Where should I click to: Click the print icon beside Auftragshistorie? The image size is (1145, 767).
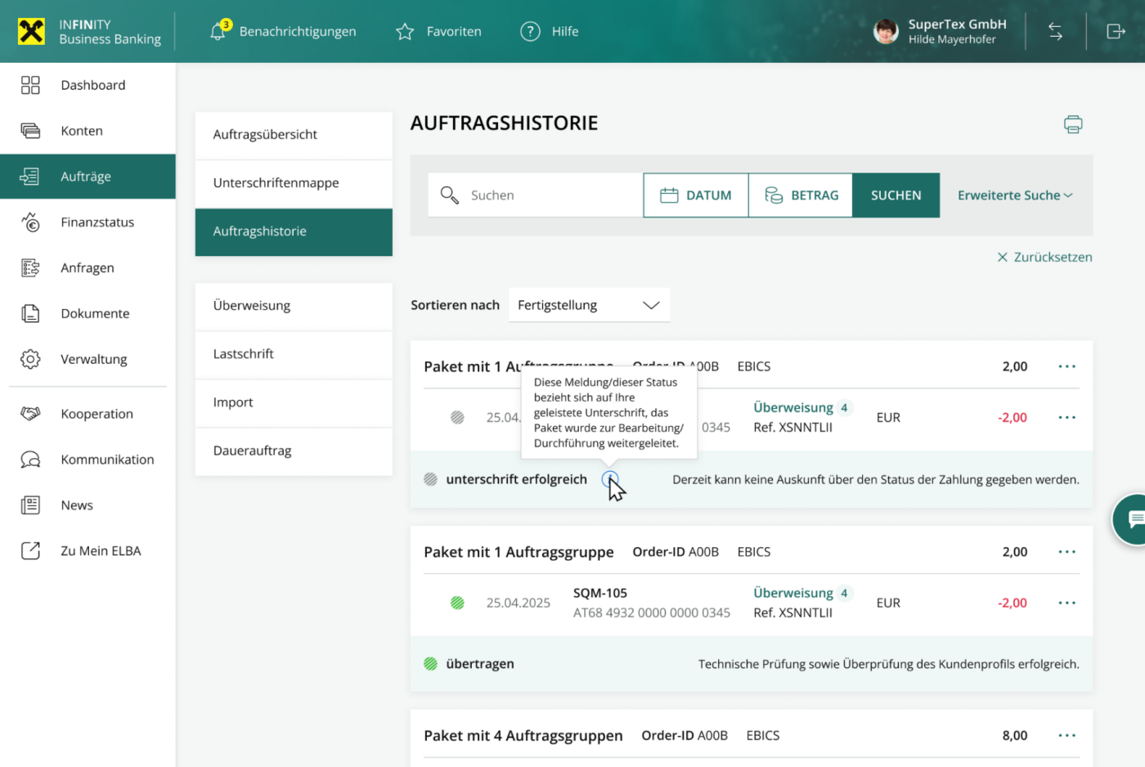point(1072,124)
